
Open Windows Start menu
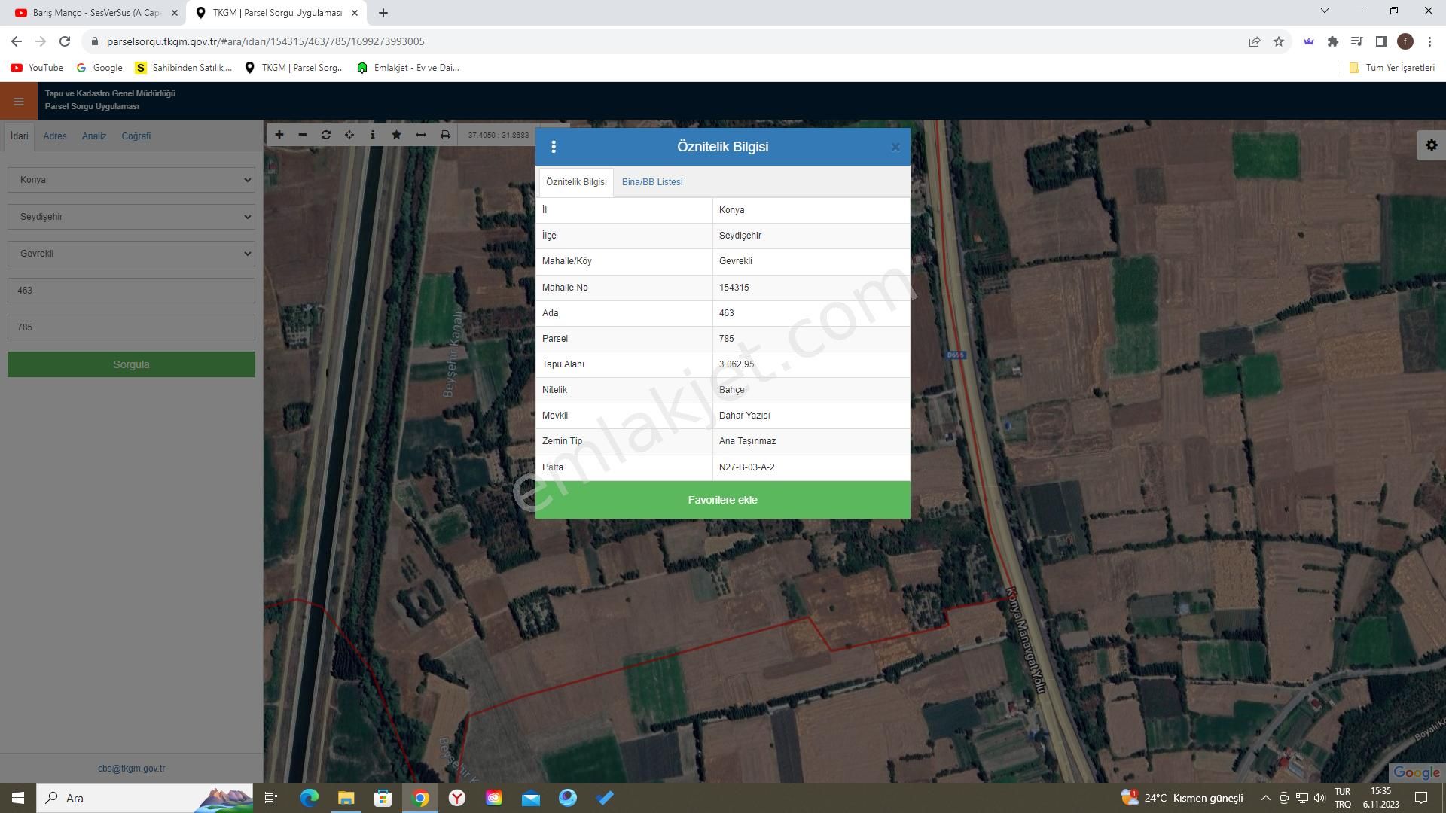point(18,798)
